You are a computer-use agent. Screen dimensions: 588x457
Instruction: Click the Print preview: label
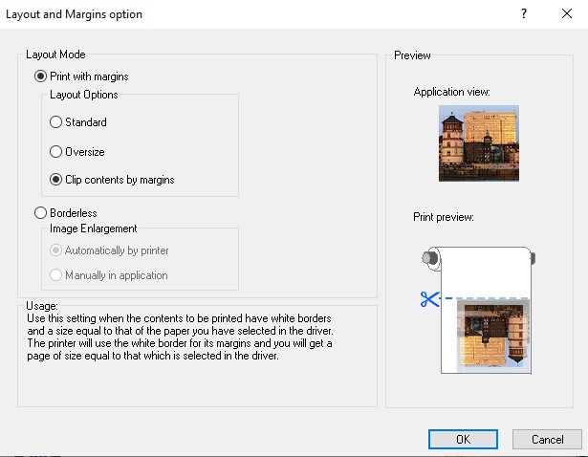coord(444,217)
